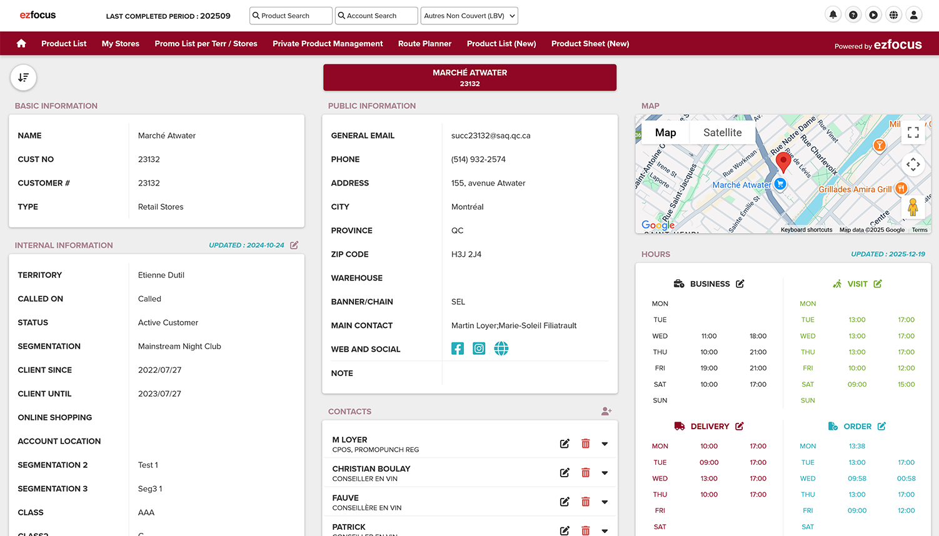Click the Marché Atwater 23132 header button
The width and height of the screenshot is (939, 536).
(x=469, y=77)
